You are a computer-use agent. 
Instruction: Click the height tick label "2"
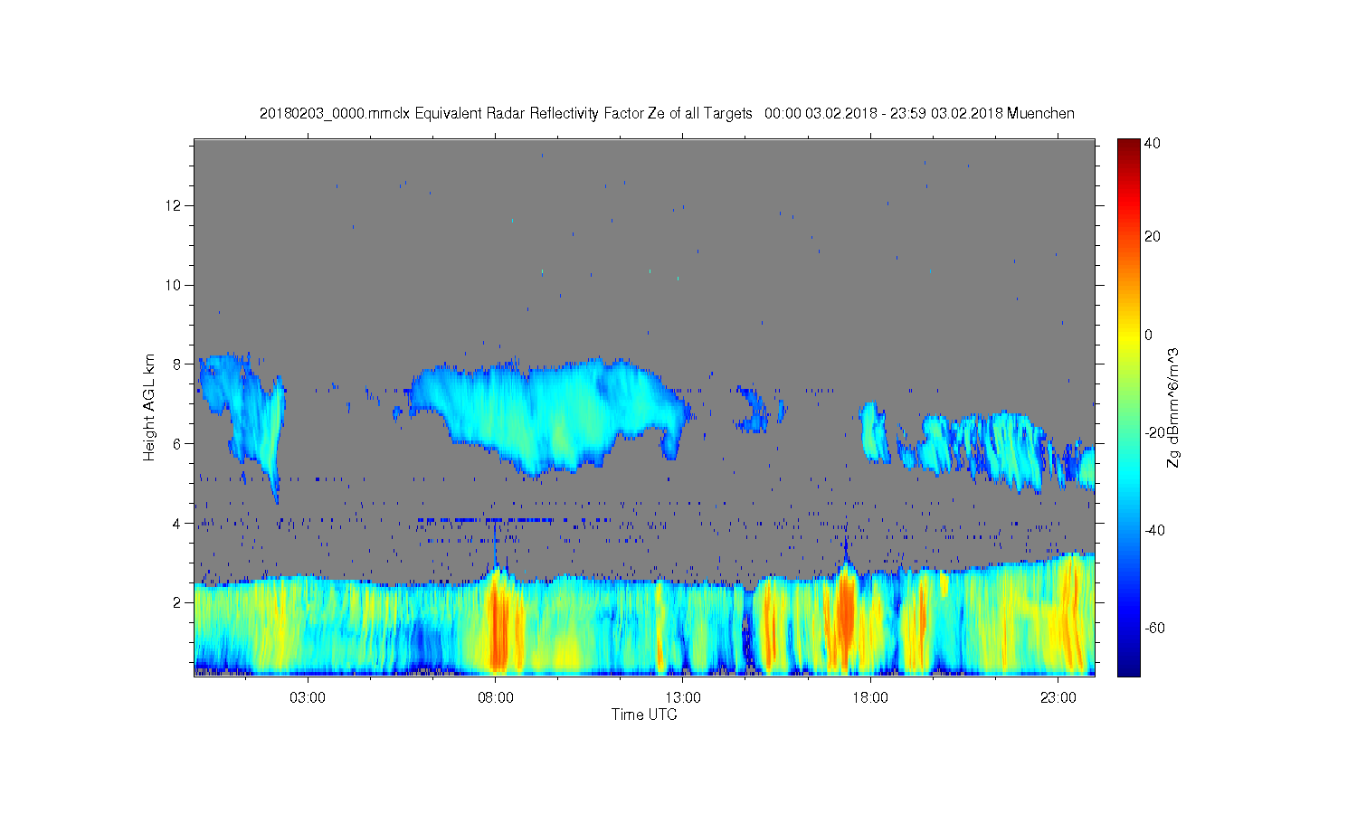click(x=177, y=602)
